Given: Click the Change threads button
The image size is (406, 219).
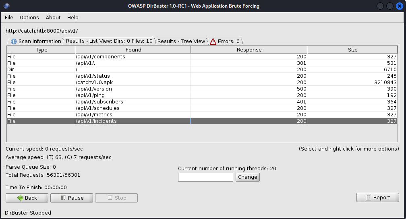Looking at the screenshot, I should [x=248, y=177].
